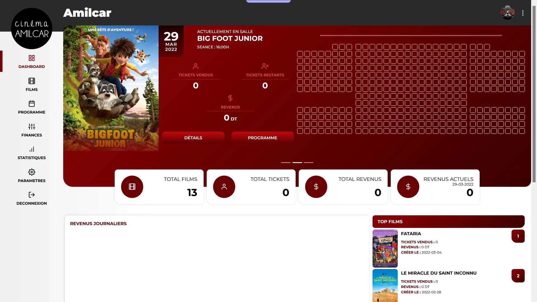Click the FATARIA film title
This screenshot has width=537, height=302.
pyautogui.click(x=411, y=234)
